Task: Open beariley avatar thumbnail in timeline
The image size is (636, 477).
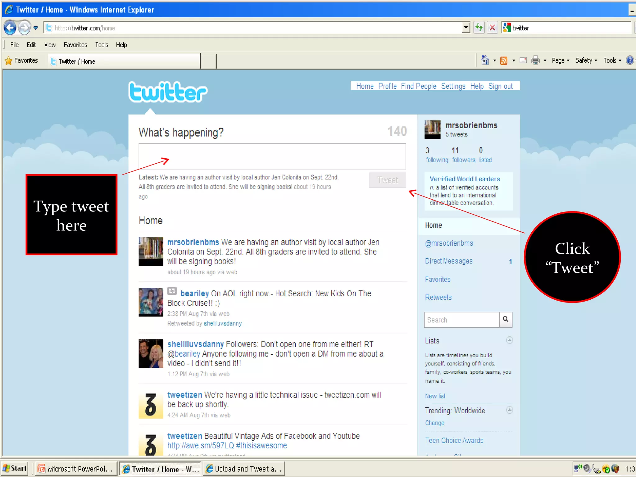Action: pyautogui.click(x=151, y=302)
